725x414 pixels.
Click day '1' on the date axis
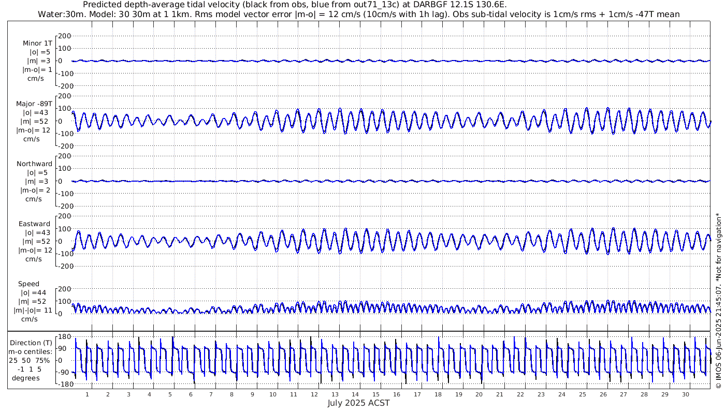[87, 394]
